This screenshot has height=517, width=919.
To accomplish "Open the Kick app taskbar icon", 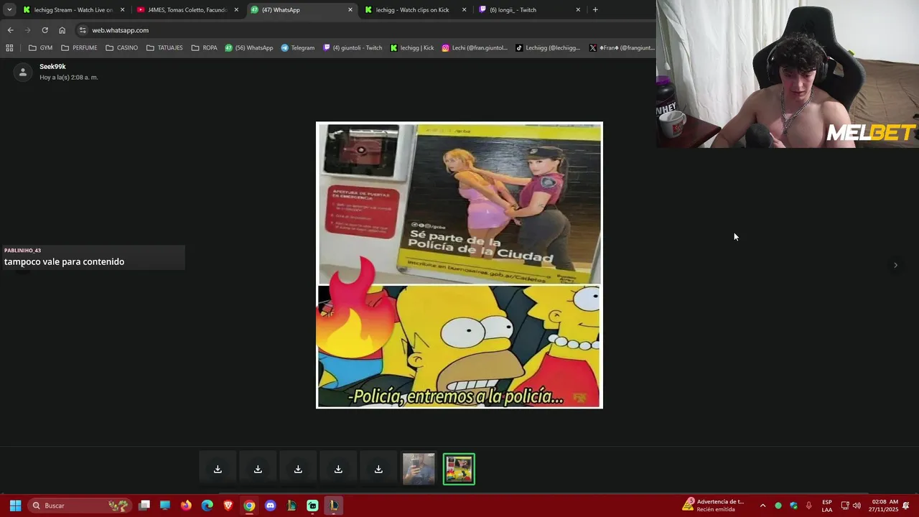I will 312,506.
